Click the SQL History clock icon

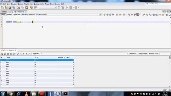110,15
